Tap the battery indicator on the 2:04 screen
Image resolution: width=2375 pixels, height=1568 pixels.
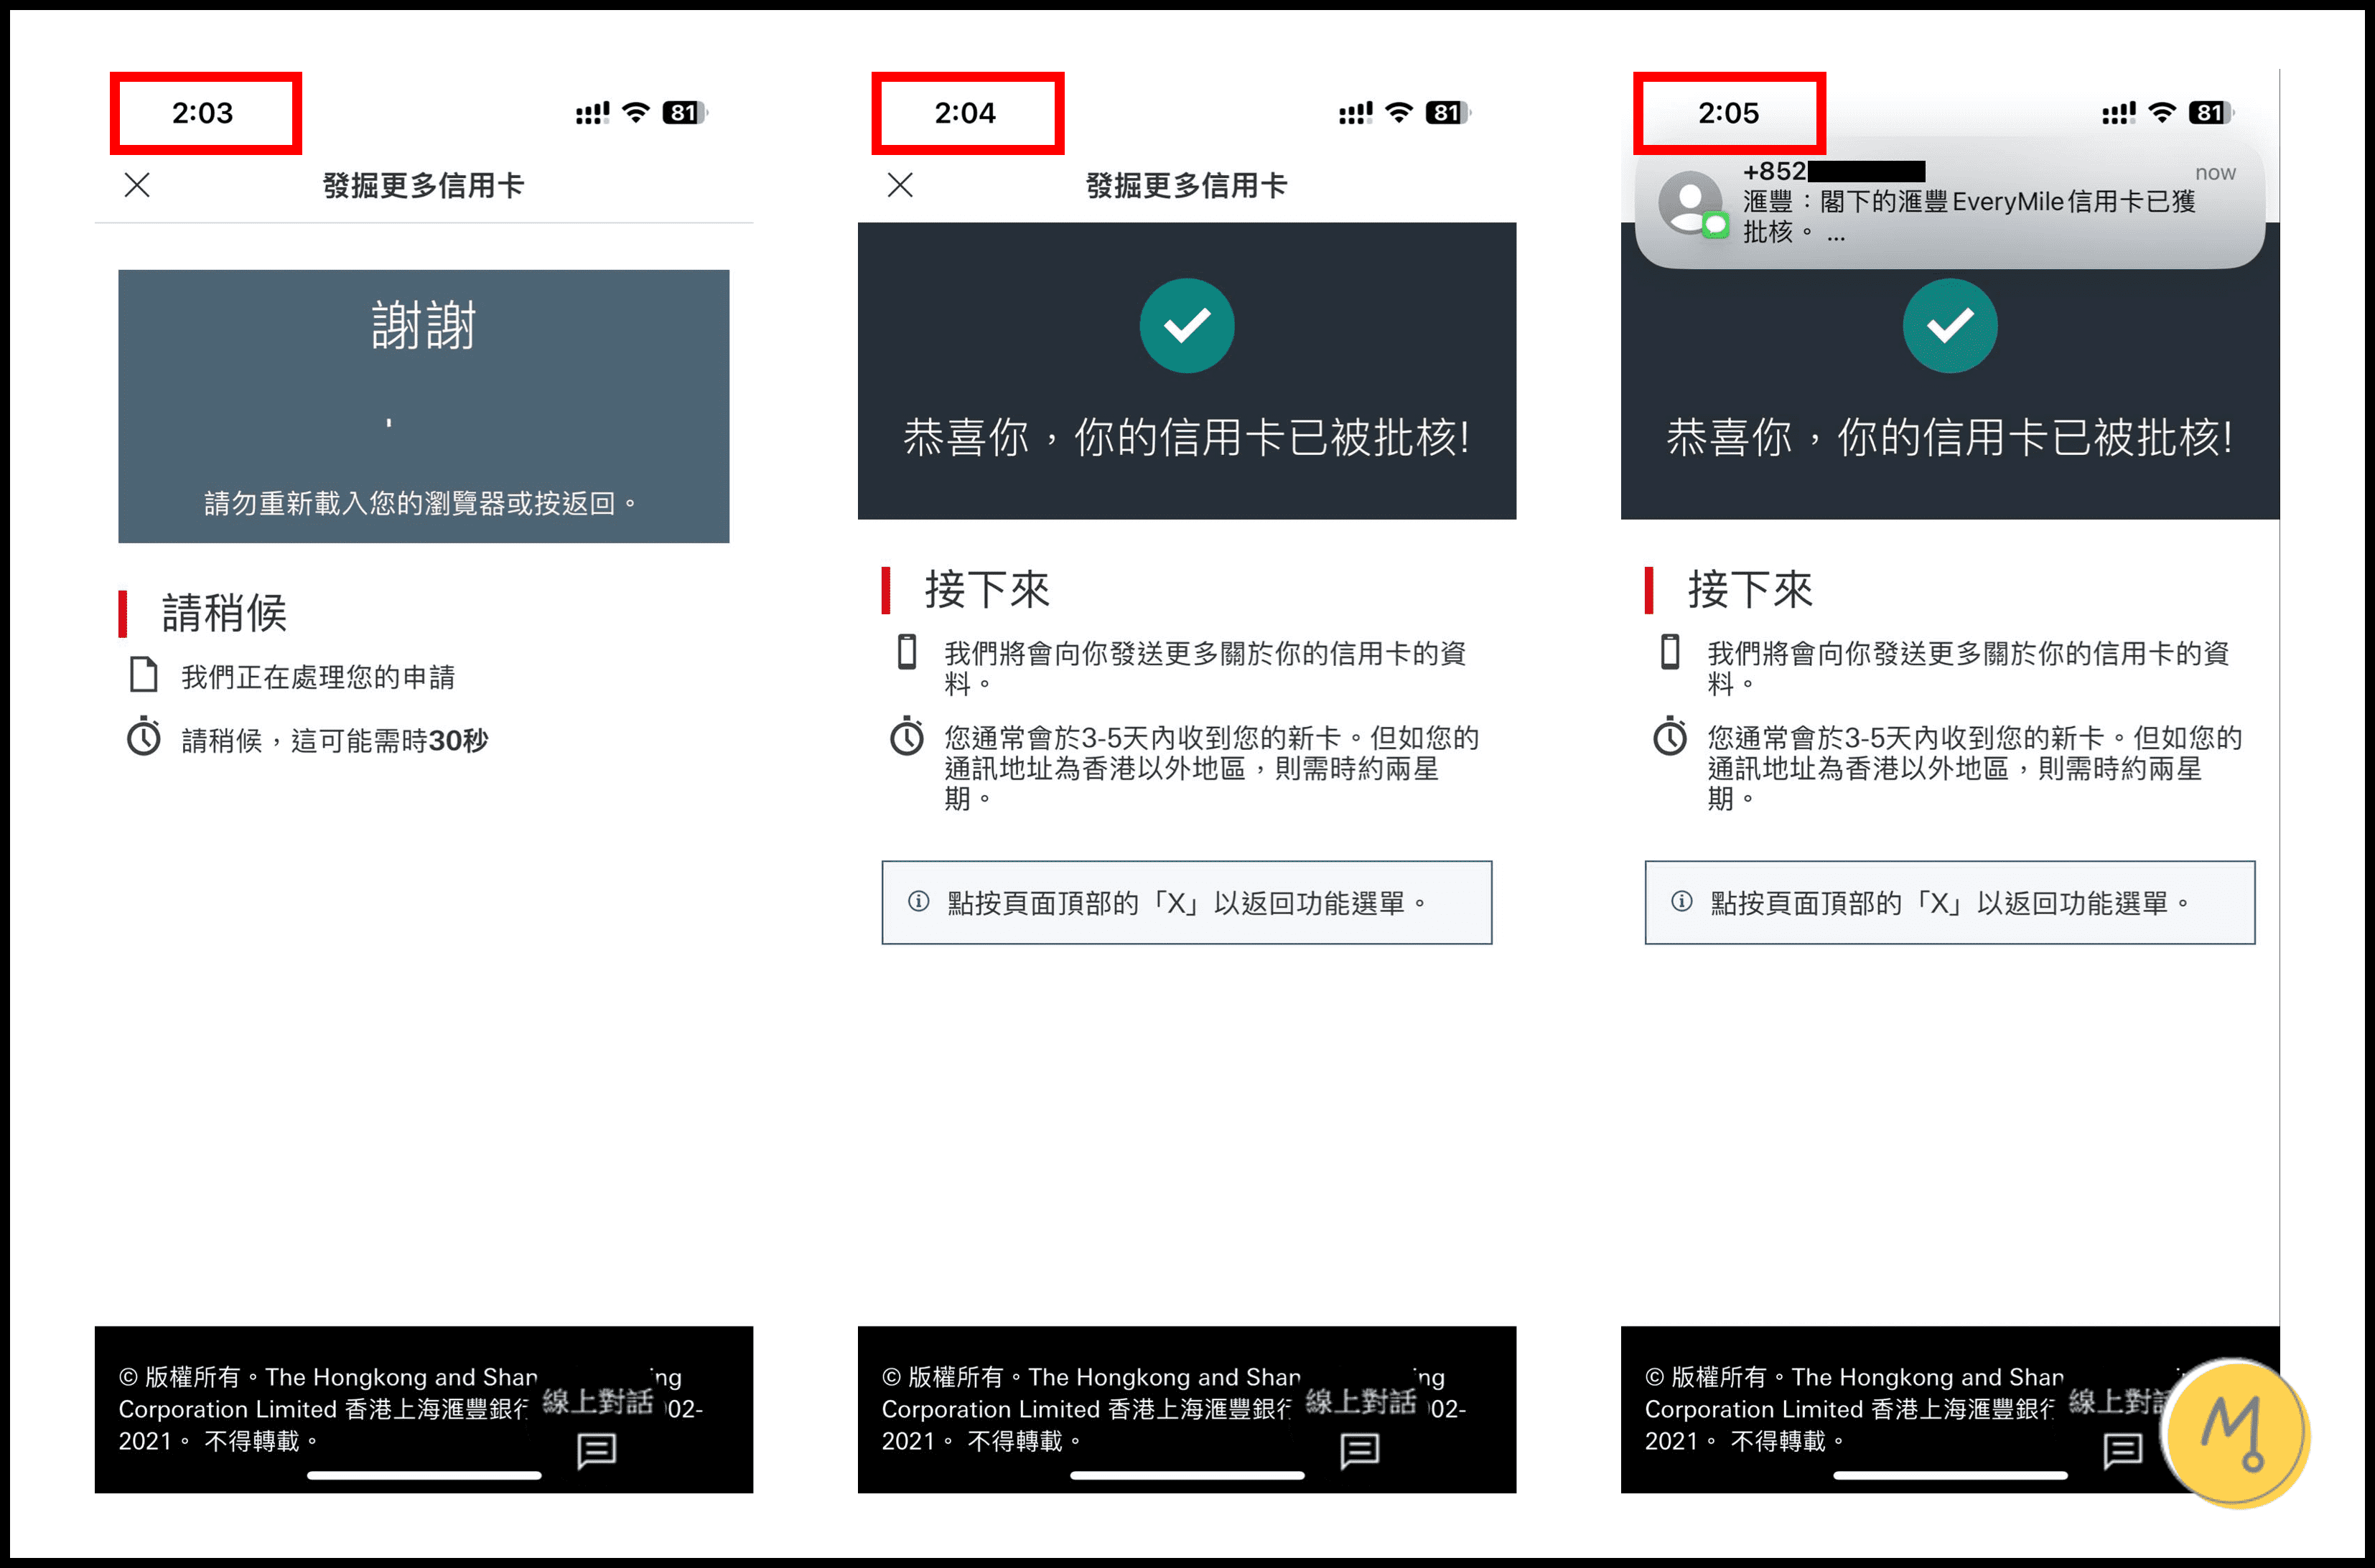coord(1449,113)
